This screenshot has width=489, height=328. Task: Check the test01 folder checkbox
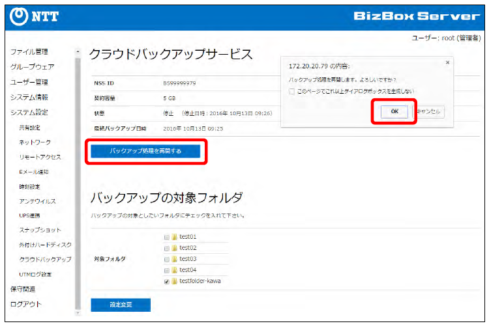tap(167, 238)
